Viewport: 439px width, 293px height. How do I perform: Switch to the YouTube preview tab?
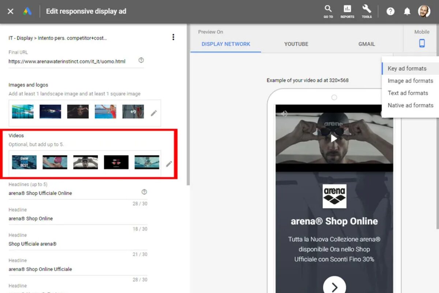point(296,44)
